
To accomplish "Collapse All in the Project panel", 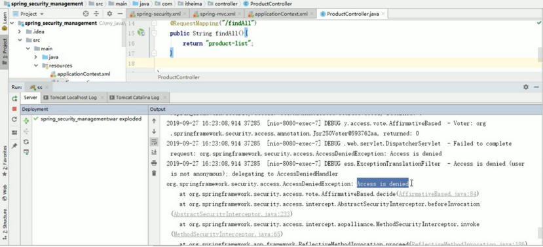I will point(96,14).
